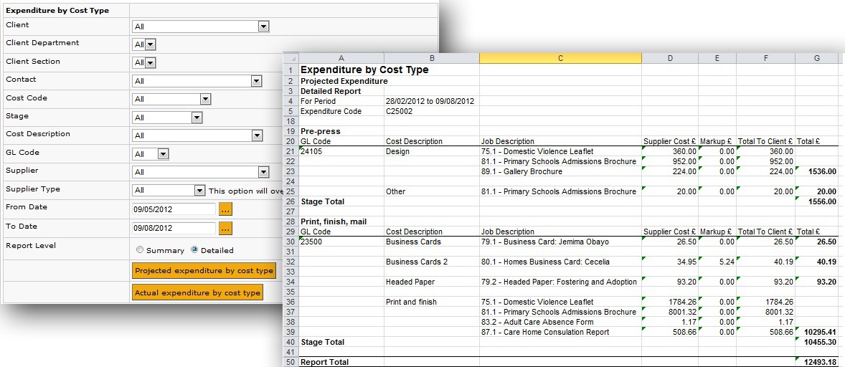Open the Cost Description dropdown

tap(197, 135)
